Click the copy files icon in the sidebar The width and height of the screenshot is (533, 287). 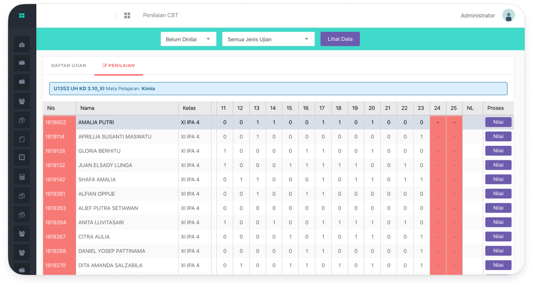(22, 120)
